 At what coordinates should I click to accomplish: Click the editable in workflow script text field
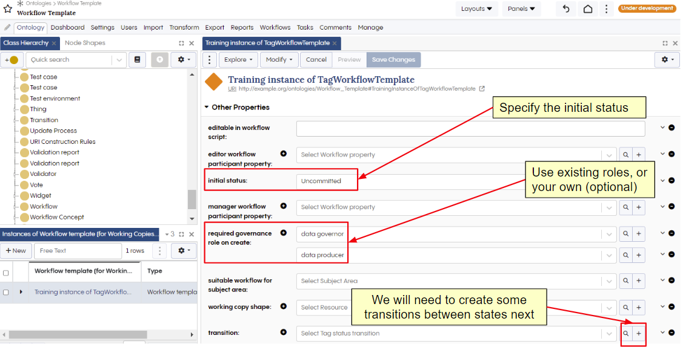click(x=470, y=129)
